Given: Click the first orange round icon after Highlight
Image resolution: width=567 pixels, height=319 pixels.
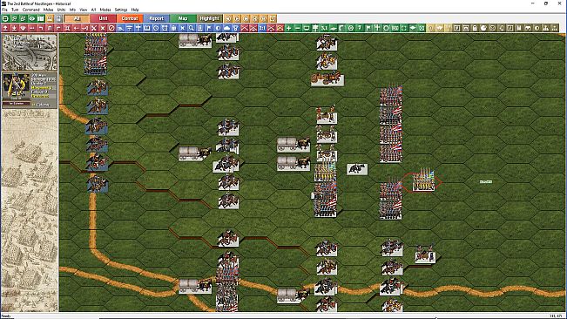Looking at the screenshot, I should coord(228,18).
